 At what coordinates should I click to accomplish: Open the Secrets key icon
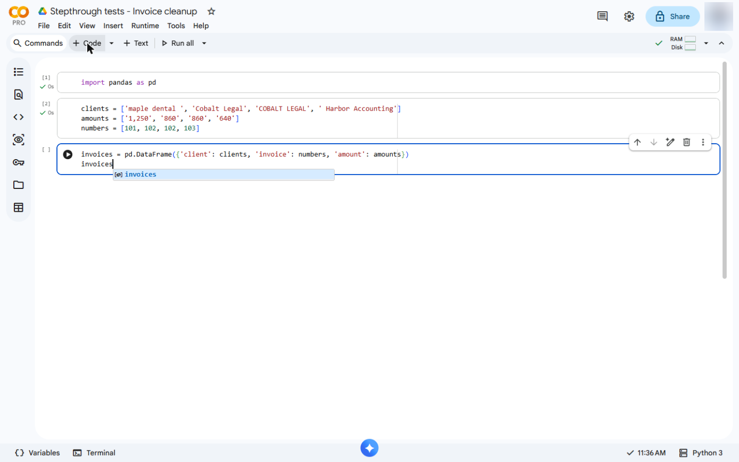(x=19, y=162)
